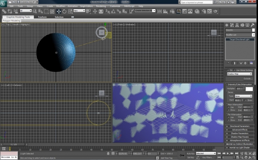Open the Curve Editor icon
The height and width of the screenshot is (160, 258).
point(184,11)
